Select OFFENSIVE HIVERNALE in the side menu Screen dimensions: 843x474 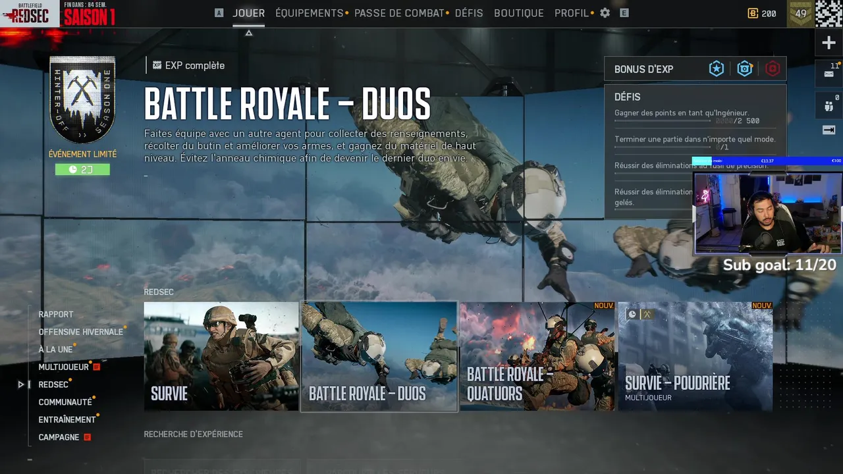point(81,332)
